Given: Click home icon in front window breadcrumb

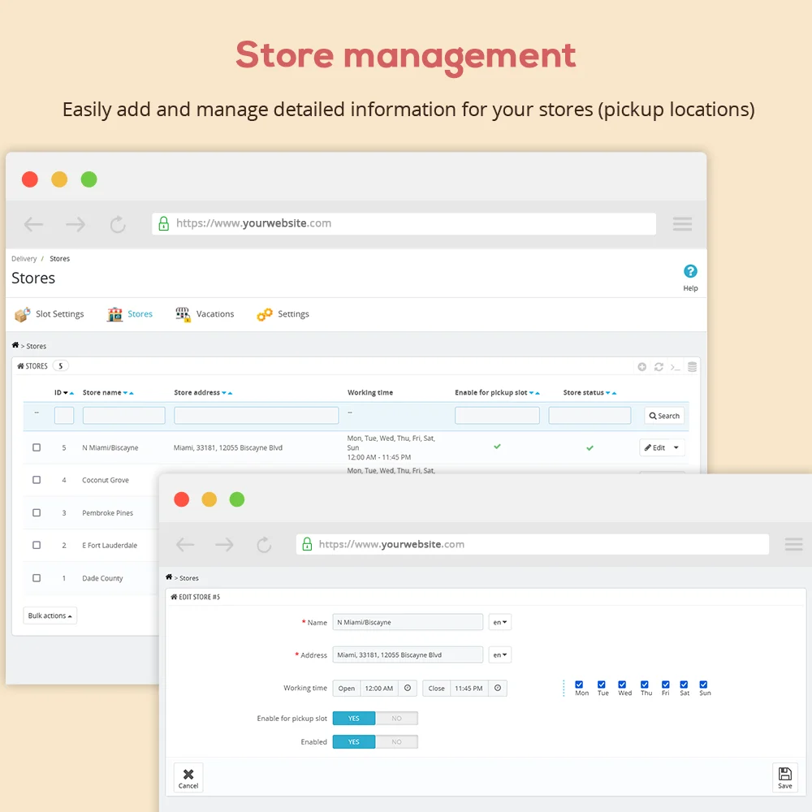Looking at the screenshot, I should [x=169, y=577].
